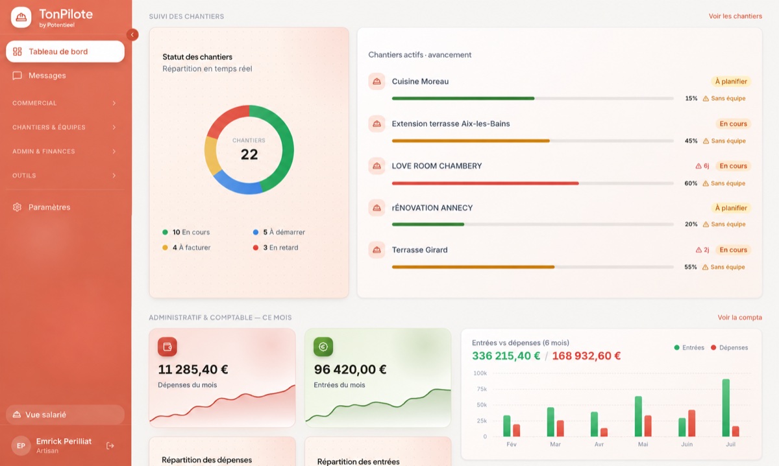Click the EP user avatar
The height and width of the screenshot is (466, 779).
(x=21, y=446)
